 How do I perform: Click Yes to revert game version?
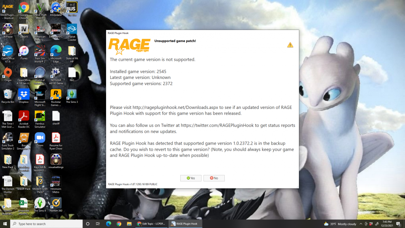191,178
